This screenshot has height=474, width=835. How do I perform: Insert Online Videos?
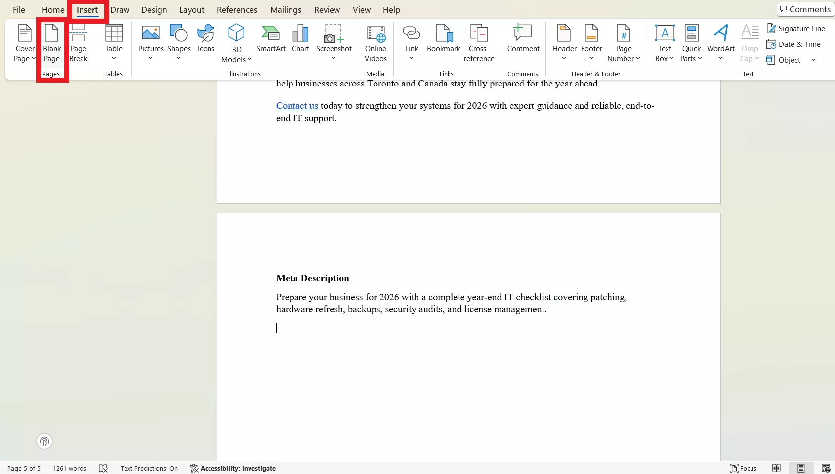point(376,43)
